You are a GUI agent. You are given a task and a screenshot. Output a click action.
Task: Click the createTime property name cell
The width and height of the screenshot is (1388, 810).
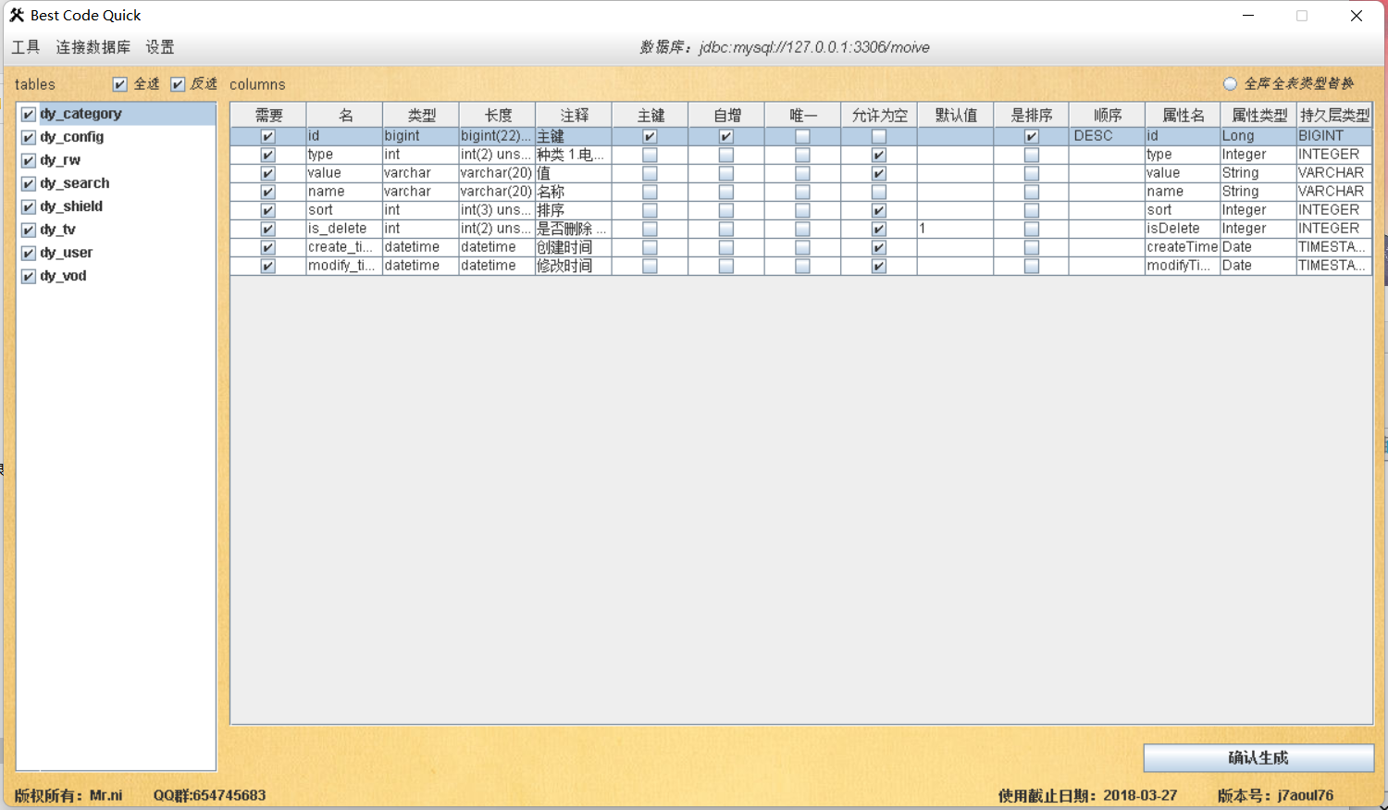1183,247
